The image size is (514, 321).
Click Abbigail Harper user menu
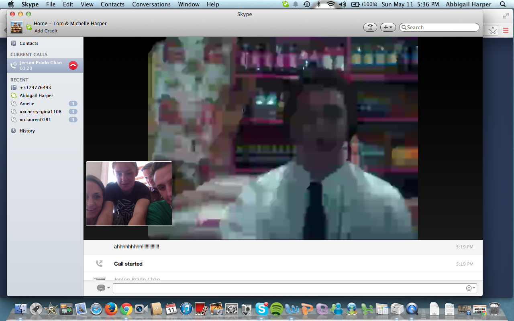pyautogui.click(x=469, y=4)
